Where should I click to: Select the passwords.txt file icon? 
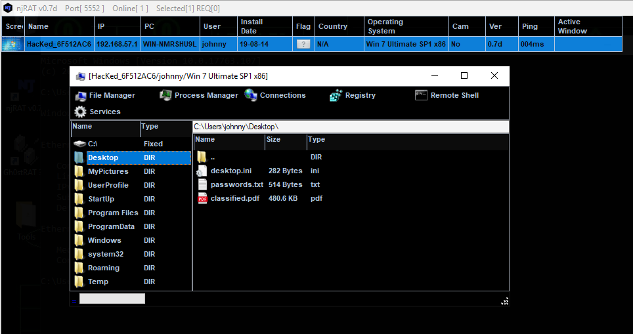(202, 185)
